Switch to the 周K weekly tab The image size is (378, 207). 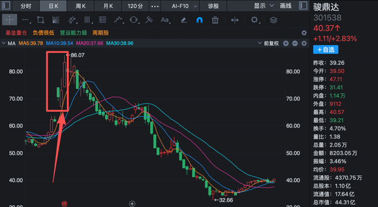tap(80, 6)
